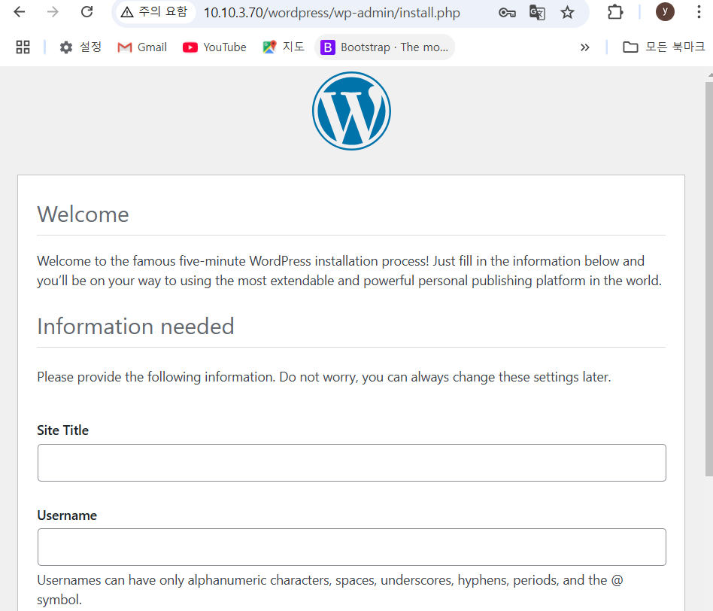Click the Welcome heading text
The image size is (713, 611).
click(x=83, y=214)
